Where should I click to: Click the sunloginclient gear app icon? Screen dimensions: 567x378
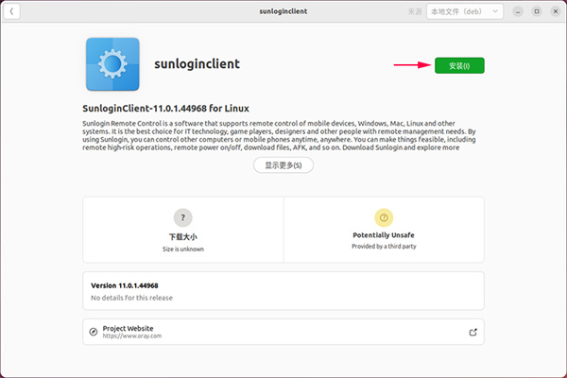(112, 64)
